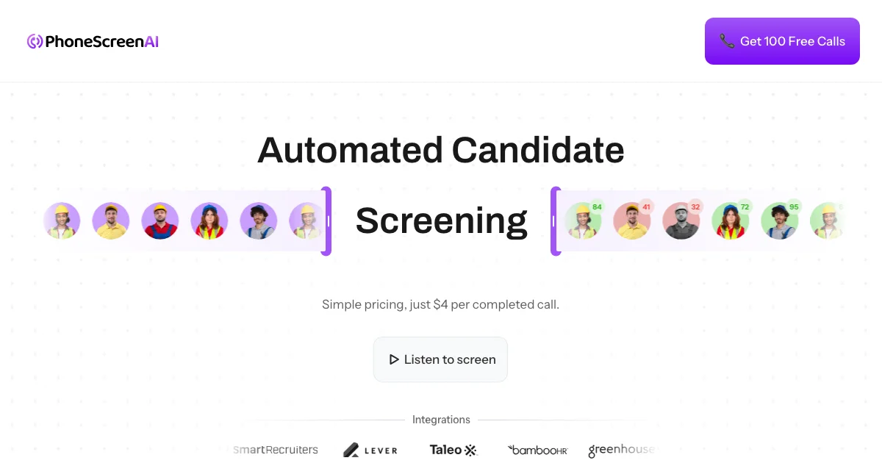Click the play icon in Listen to screen
The height and width of the screenshot is (463, 882).
point(394,359)
